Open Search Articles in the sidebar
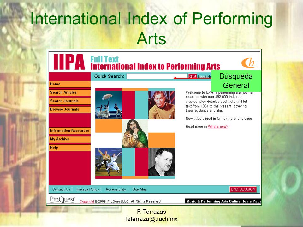The width and height of the screenshot is (303, 227). pos(69,92)
